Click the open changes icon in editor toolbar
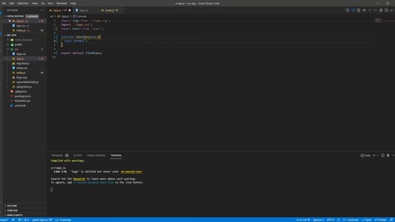The image size is (395, 222). point(359,10)
